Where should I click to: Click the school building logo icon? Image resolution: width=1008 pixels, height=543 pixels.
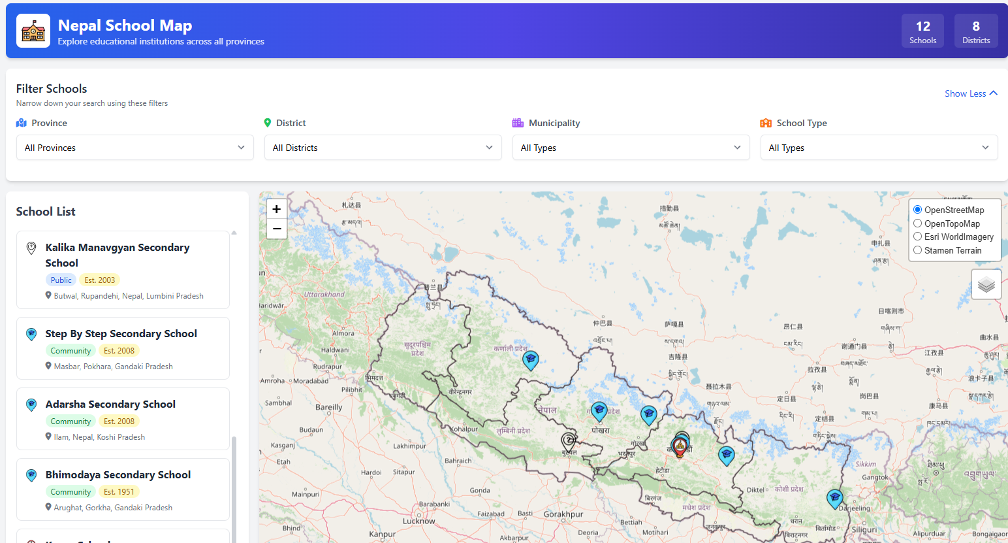[33, 31]
